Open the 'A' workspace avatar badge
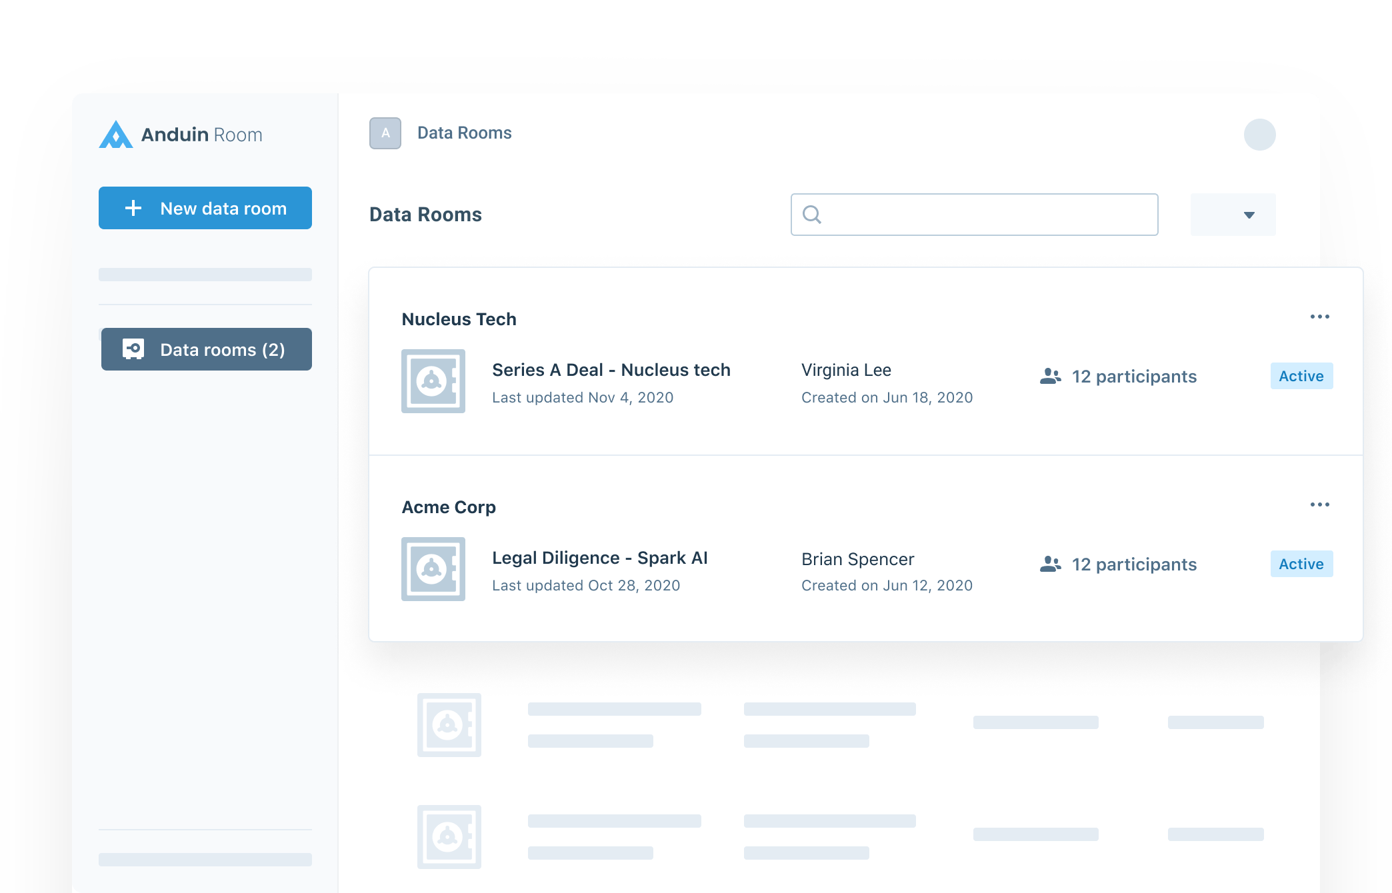Screen dimensions: 1392x893 (385, 133)
